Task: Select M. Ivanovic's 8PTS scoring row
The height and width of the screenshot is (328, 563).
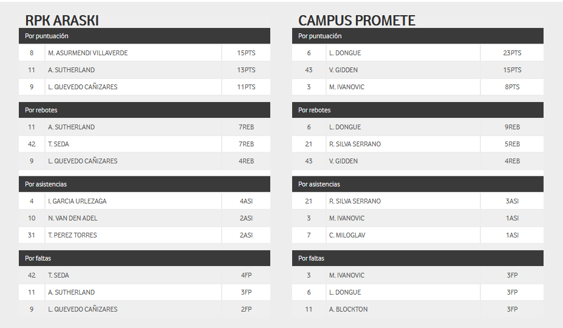Action: tap(418, 87)
